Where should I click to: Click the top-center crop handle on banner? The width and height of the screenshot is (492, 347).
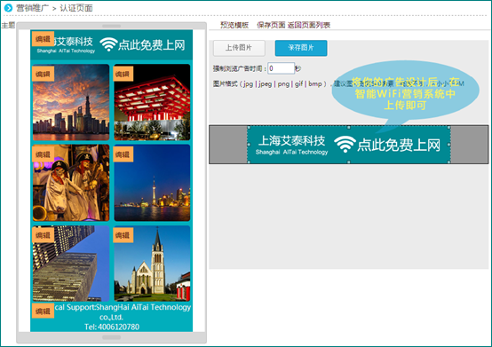coord(349,127)
